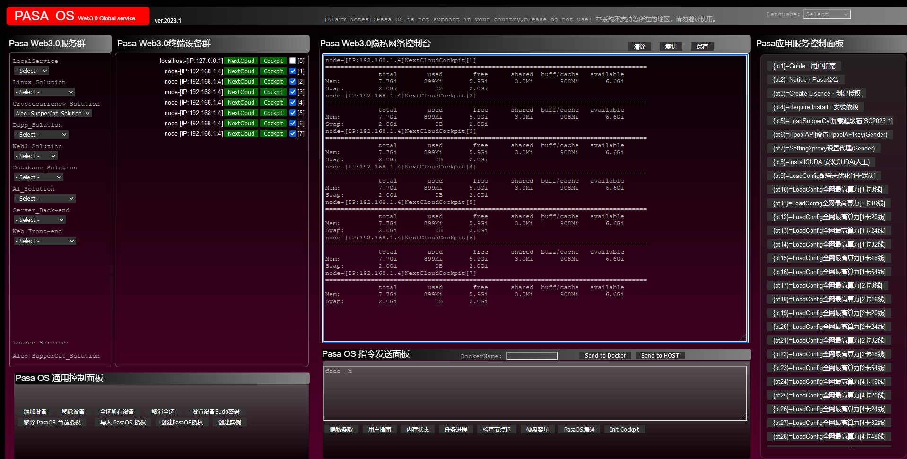907x459 pixels.
Task: Open NextCloud for node [3]
Action: (241, 92)
